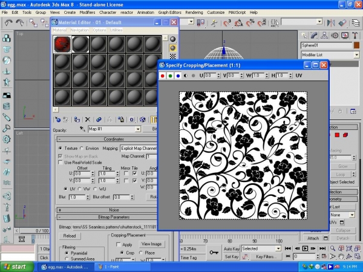This screenshot has width=363, height=272.
Task: Select Pyramidal filtering radio button
Action: (67, 253)
